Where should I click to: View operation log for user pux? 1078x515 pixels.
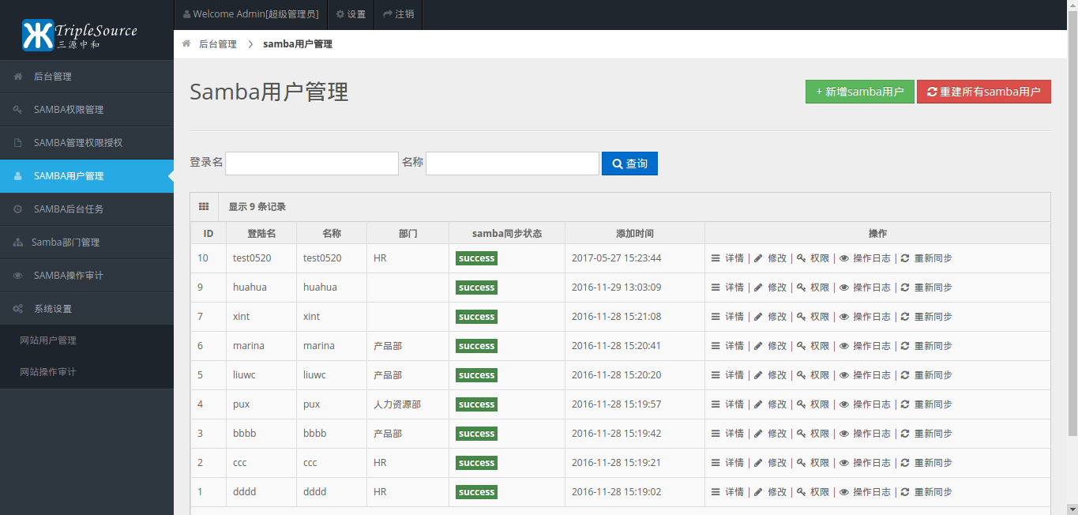[x=865, y=404]
